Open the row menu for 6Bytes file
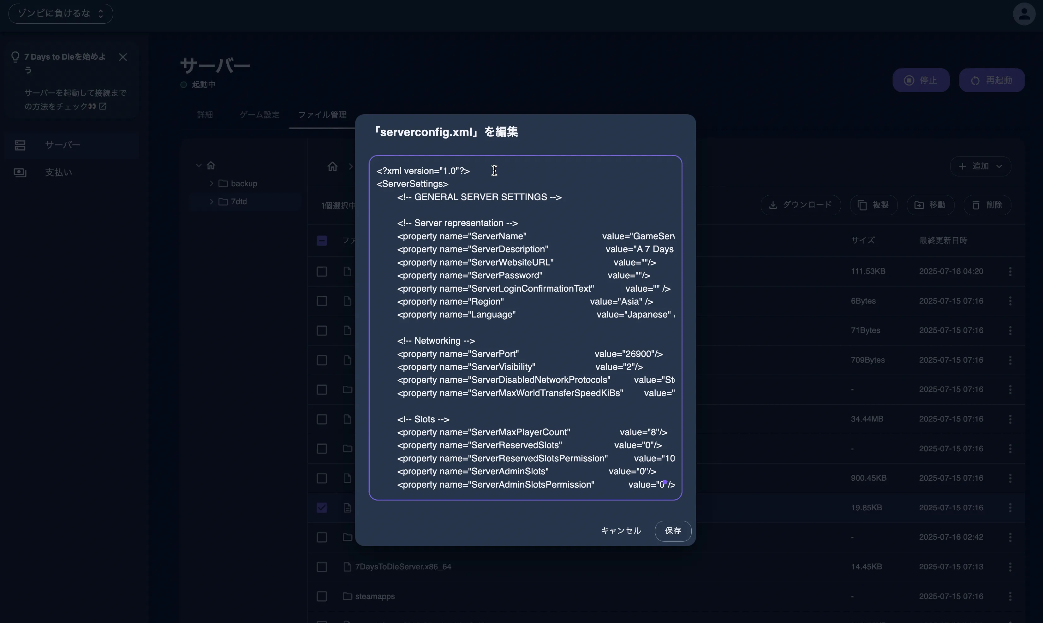1043x623 pixels. coord(1010,301)
